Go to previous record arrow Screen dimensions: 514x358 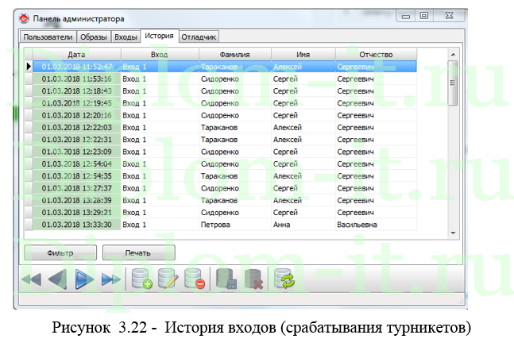57,279
